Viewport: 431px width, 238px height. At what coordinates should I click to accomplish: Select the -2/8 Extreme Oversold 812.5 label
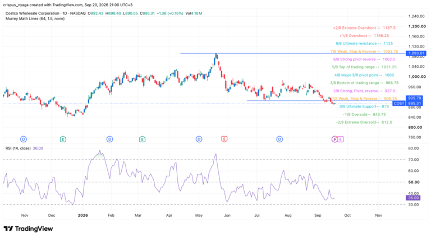(364, 122)
